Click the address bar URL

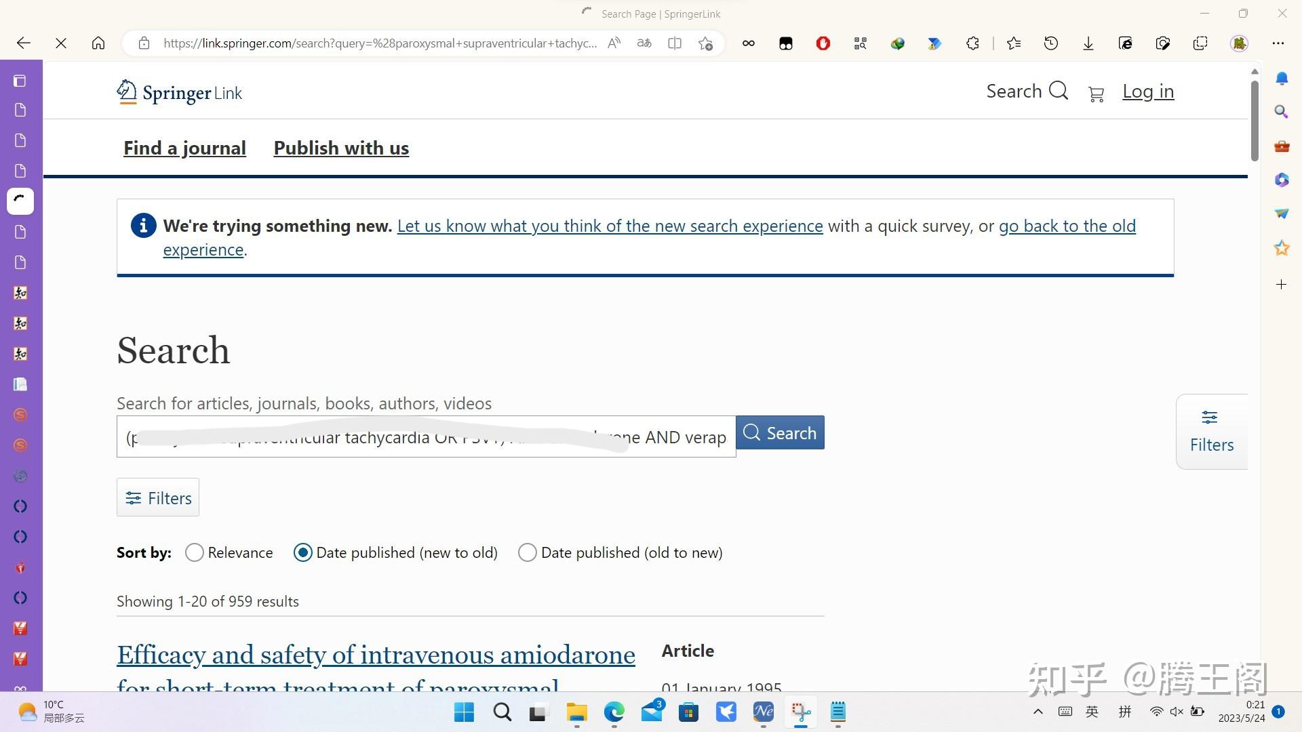click(x=380, y=43)
